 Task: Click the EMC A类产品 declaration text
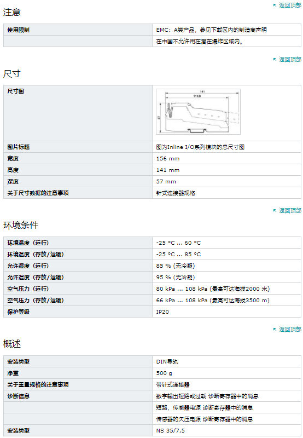(211, 30)
